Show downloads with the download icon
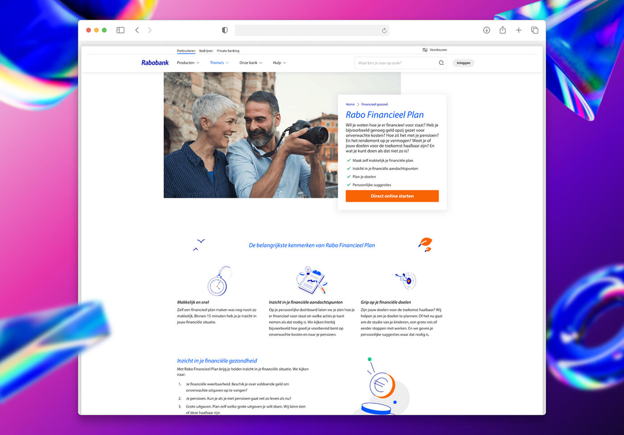The width and height of the screenshot is (624, 435). coord(487,30)
